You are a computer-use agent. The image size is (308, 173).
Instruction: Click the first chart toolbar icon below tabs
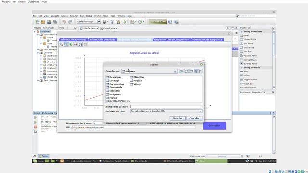(62, 45)
